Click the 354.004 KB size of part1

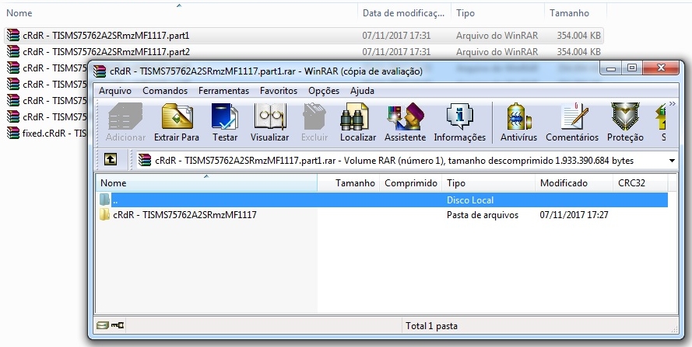coord(578,36)
